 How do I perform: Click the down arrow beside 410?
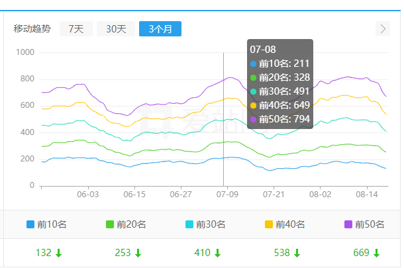pos(218,253)
